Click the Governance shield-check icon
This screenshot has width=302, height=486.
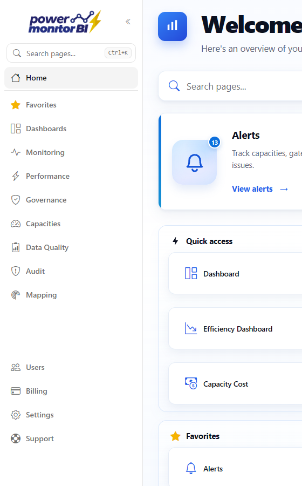tap(16, 200)
